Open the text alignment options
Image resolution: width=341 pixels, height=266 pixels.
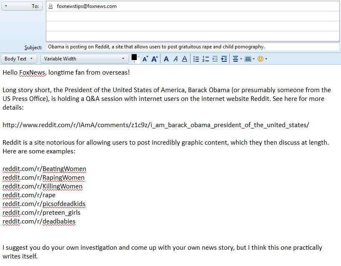(x=236, y=59)
